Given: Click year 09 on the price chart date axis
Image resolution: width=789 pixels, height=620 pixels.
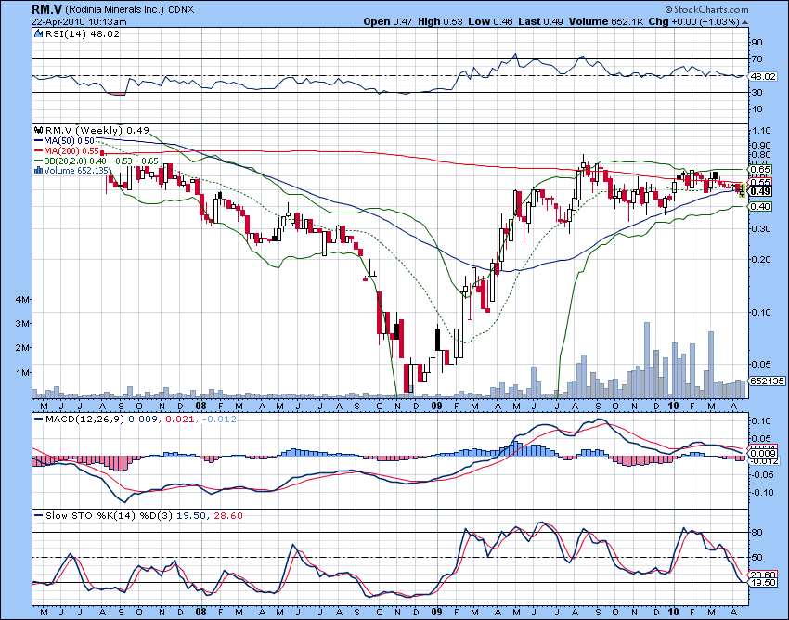Looking at the screenshot, I should click(437, 406).
